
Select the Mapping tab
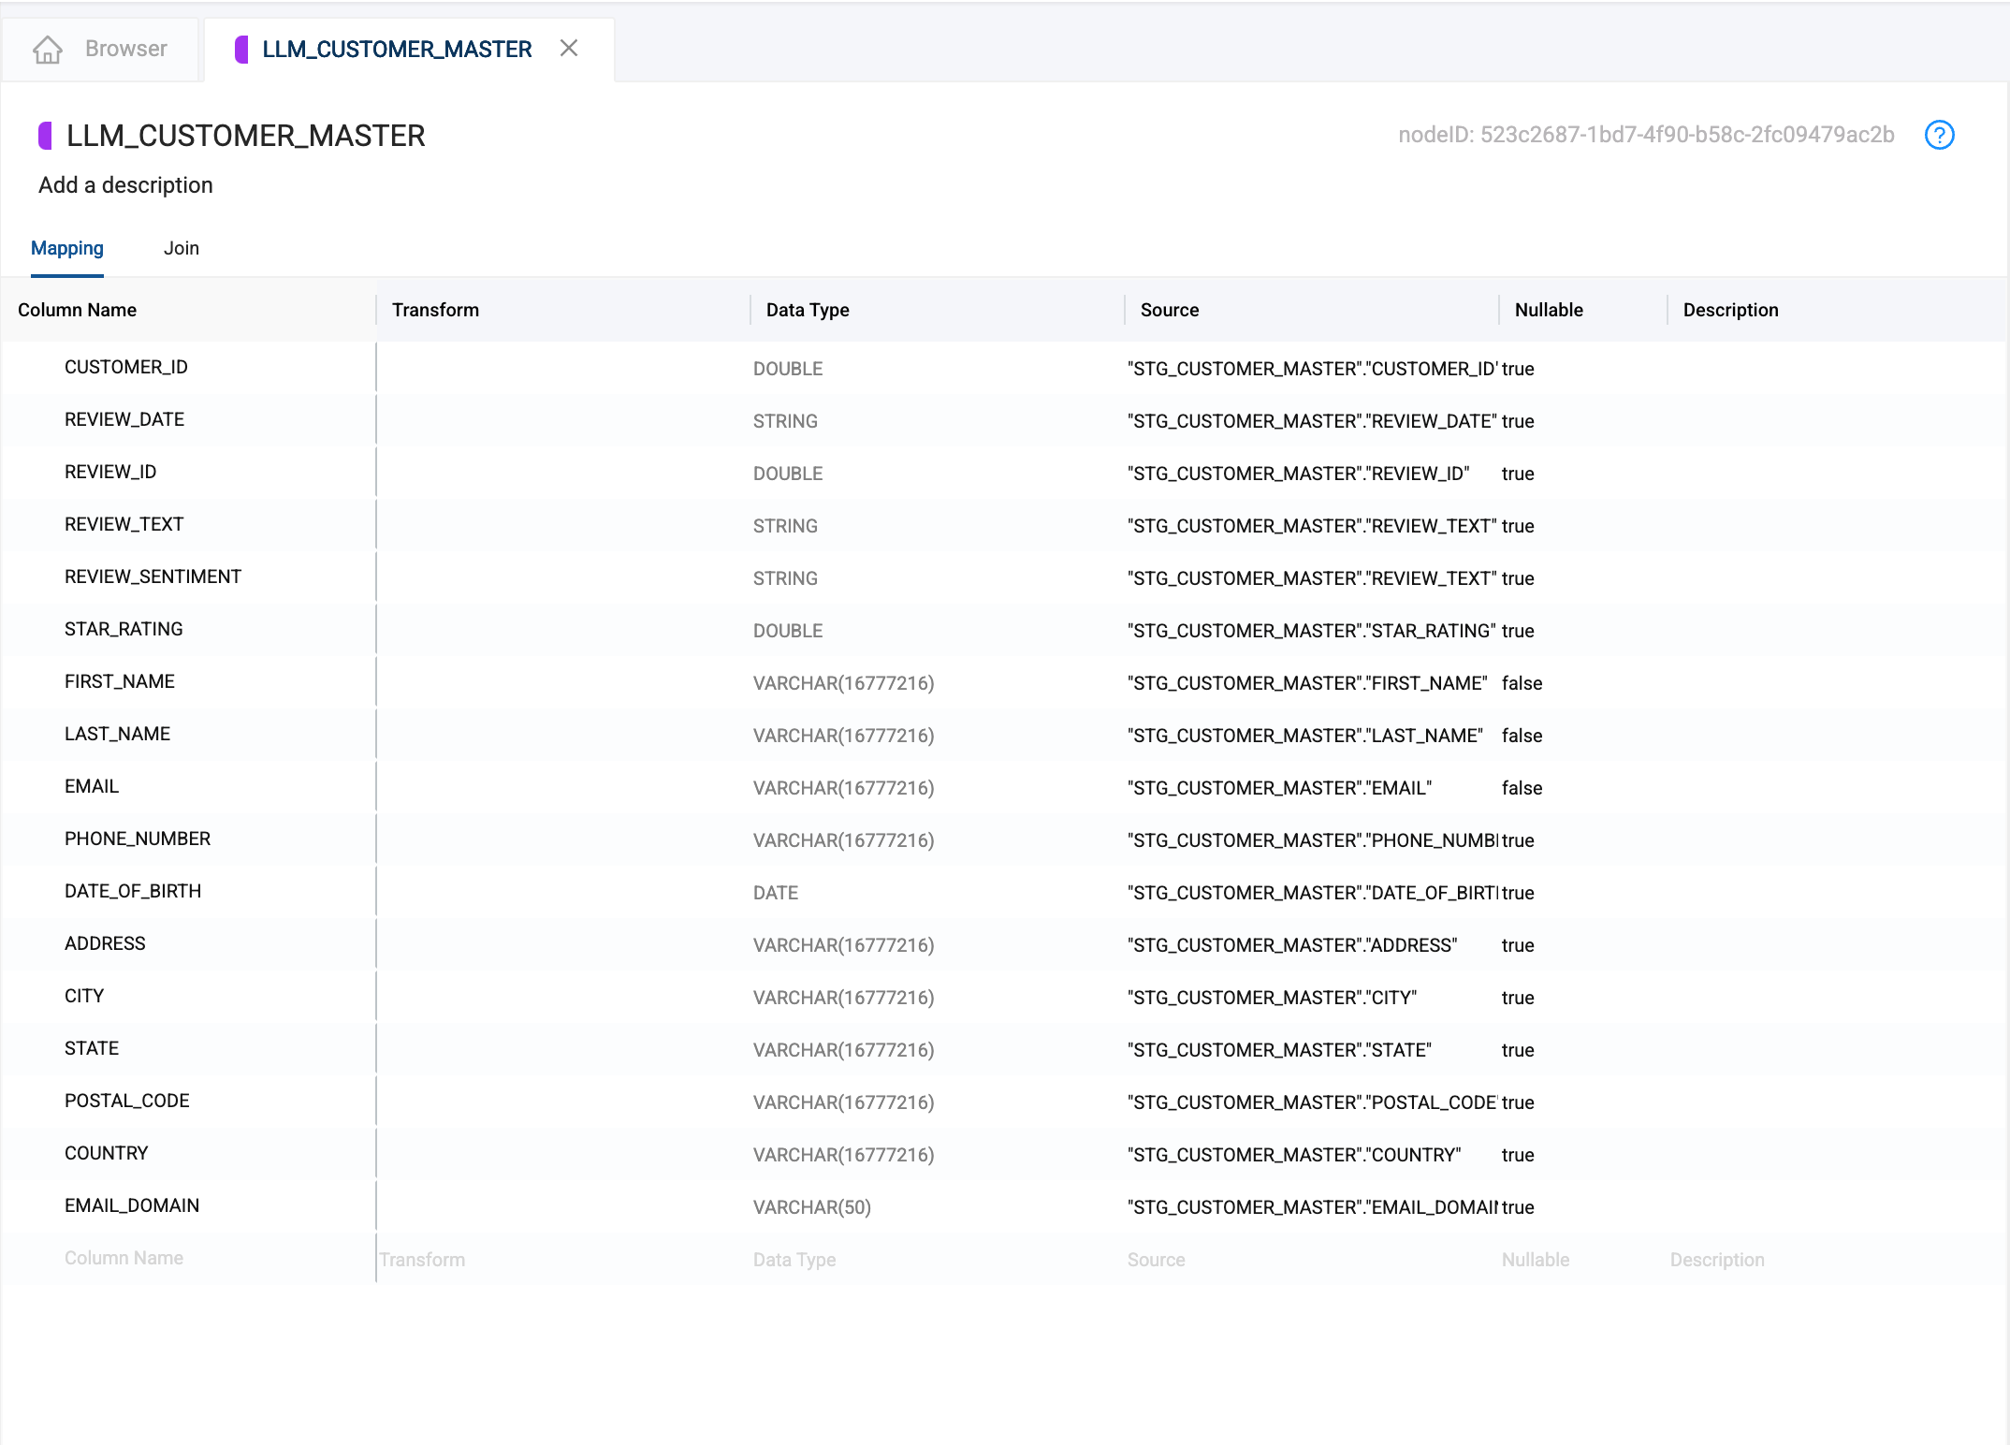67,248
